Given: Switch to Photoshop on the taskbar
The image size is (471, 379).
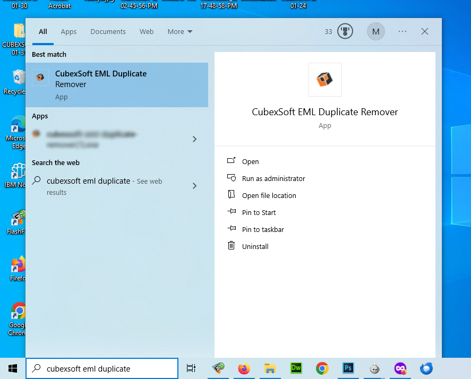Looking at the screenshot, I should point(348,368).
